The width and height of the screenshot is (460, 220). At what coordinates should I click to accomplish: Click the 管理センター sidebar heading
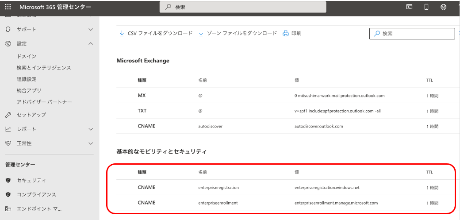20,165
